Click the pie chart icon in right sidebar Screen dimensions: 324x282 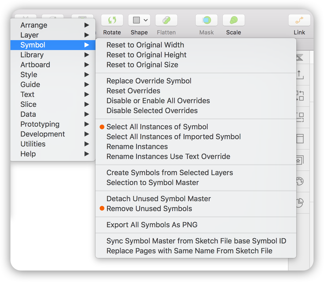coord(300,203)
